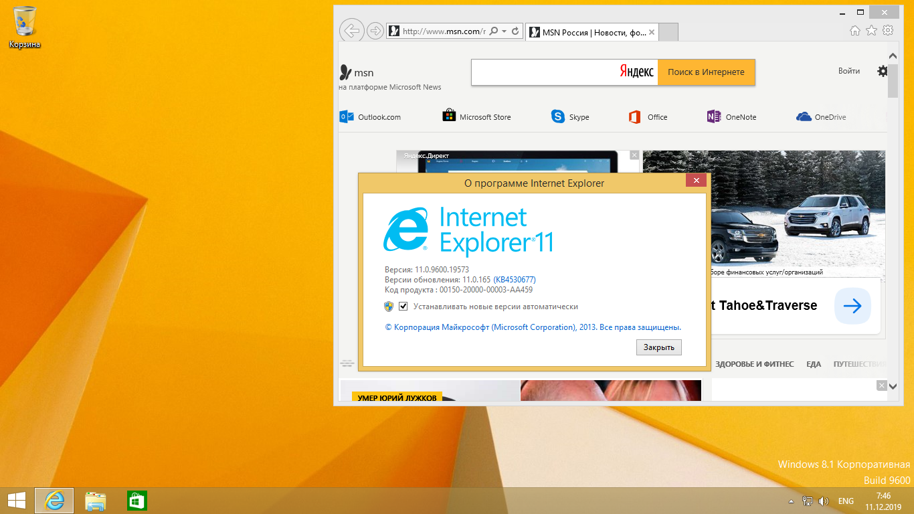914x514 pixels.
Task: Click the browser Forward arrow button
Action: click(x=375, y=31)
